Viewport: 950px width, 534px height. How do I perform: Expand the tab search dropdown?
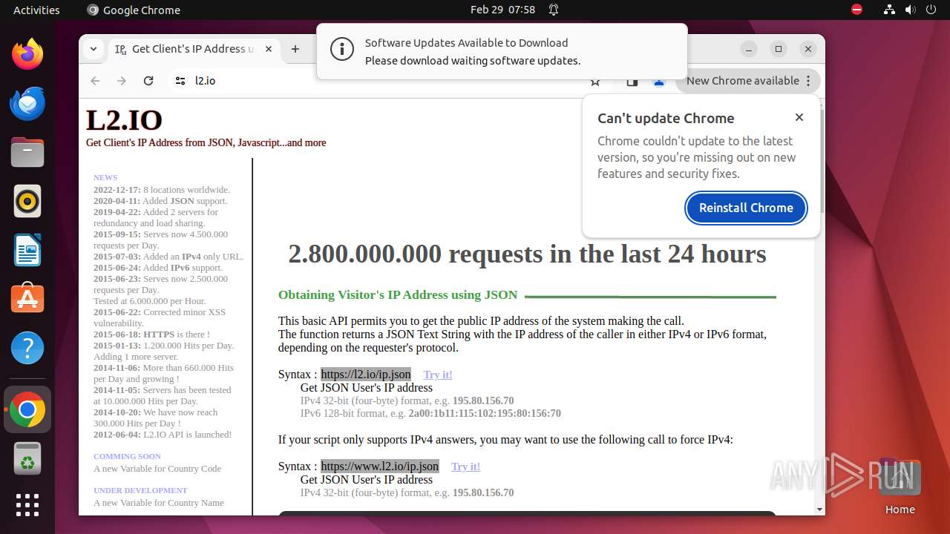(x=94, y=49)
